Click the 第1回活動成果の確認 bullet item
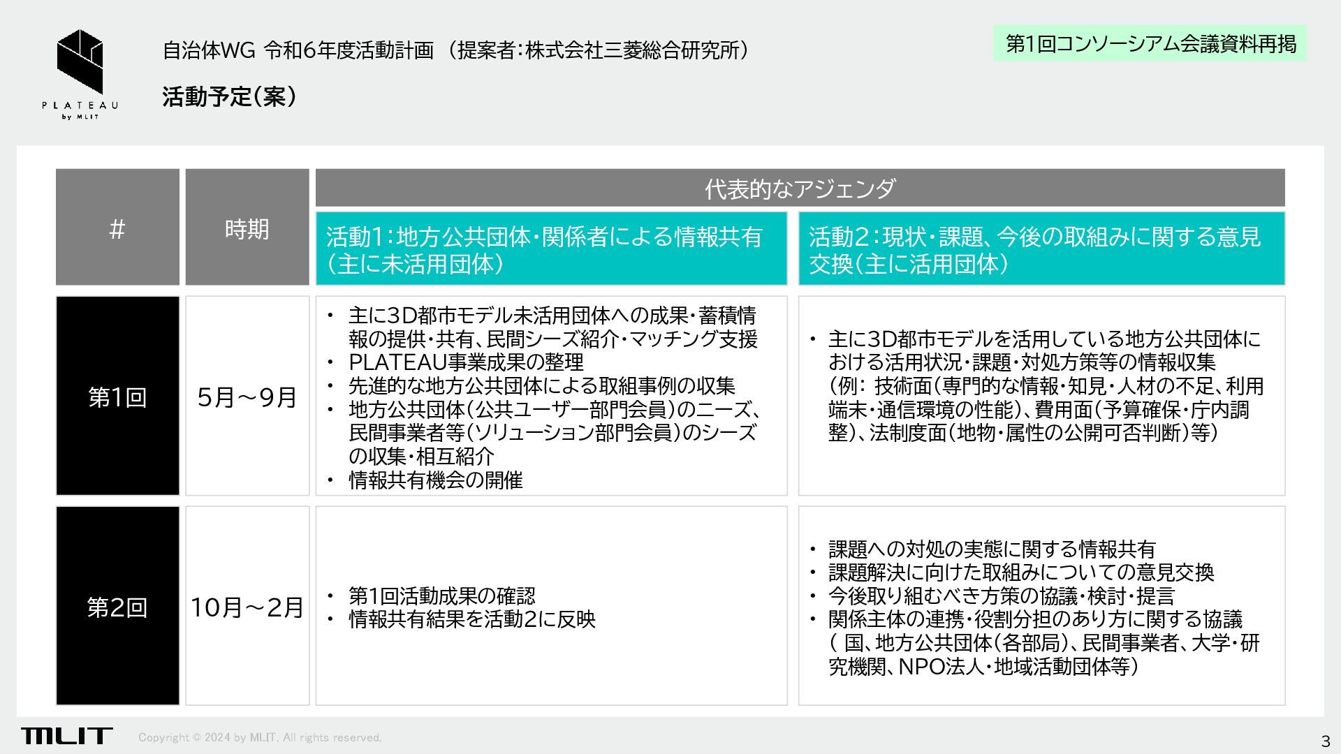Screen dimensions: 1341x754 pos(441,596)
